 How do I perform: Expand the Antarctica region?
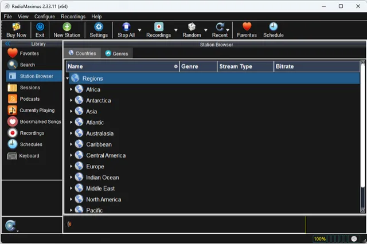click(71, 100)
